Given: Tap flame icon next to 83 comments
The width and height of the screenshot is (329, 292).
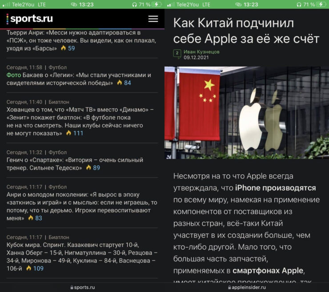Looking at the screenshot, I should click(31, 218).
